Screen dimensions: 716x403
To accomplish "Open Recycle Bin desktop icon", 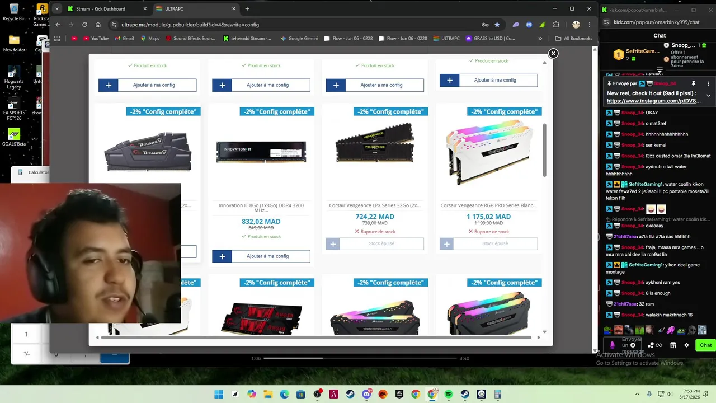I will click(x=14, y=12).
